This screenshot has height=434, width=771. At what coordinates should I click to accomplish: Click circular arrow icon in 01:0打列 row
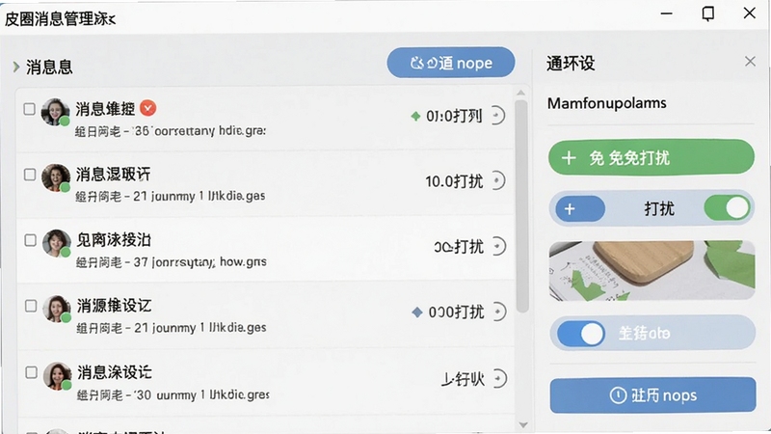click(x=497, y=116)
